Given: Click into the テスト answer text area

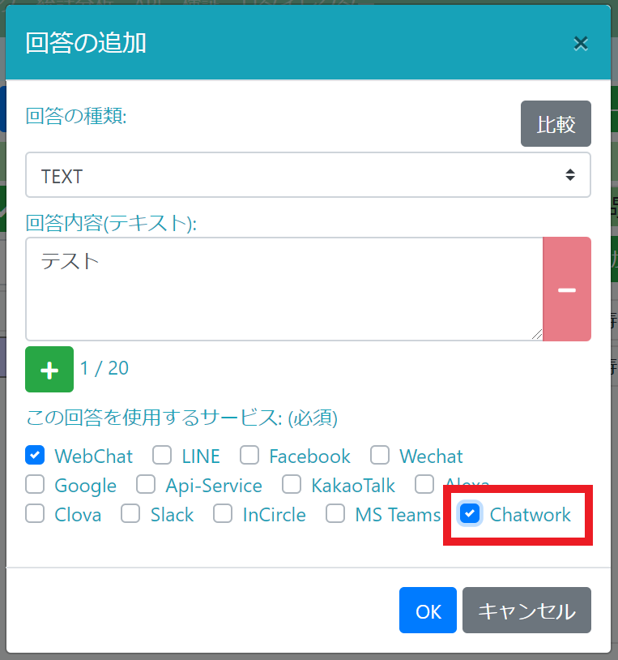Looking at the screenshot, I should pos(284,289).
